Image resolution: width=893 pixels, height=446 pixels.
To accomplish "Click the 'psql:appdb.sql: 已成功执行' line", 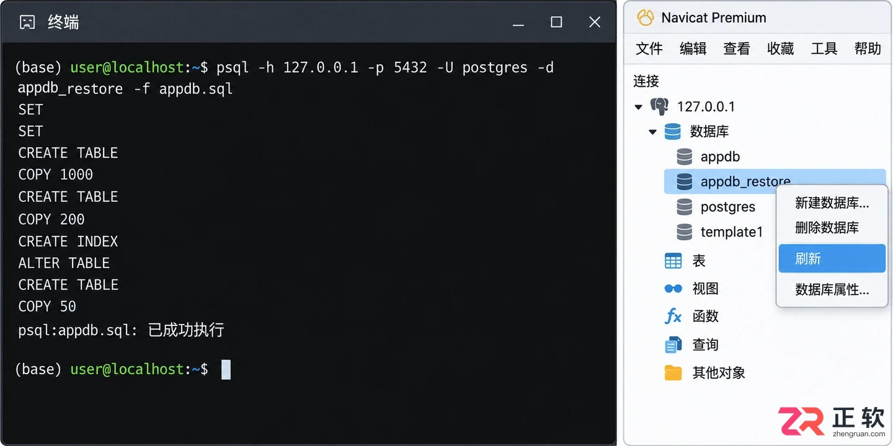I will [121, 330].
